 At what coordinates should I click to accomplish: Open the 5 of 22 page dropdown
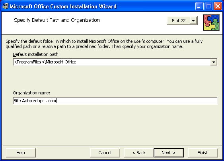point(182,21)
